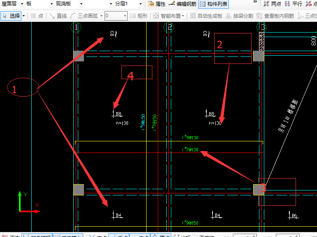Select the yellow horizontal rebar line under C9@130
317x237 pixels.
coord(169,141)
